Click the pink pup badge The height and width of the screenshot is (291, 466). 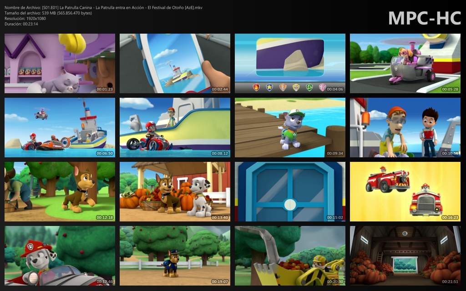coord(323,87)
